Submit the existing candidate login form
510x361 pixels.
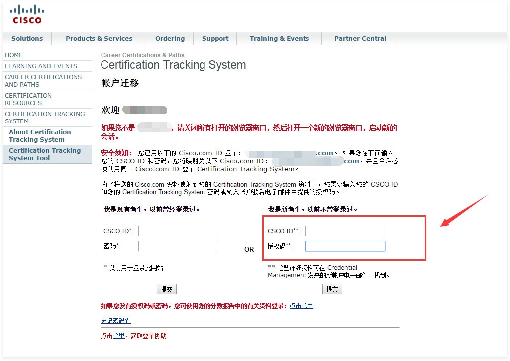coord(167,289)
